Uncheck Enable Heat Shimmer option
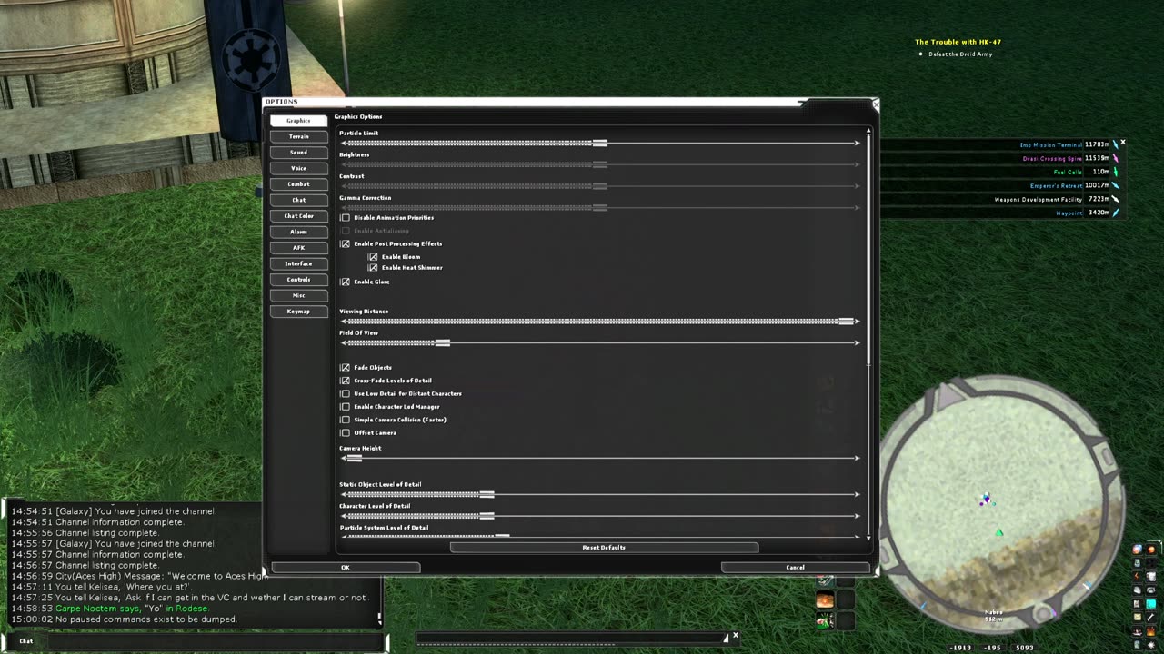 coord(373,268)
